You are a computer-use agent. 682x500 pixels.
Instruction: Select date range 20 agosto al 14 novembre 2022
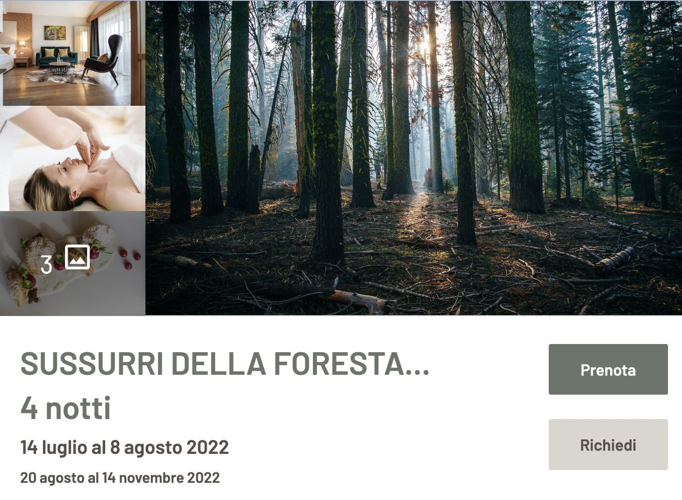tap(120, 478)
